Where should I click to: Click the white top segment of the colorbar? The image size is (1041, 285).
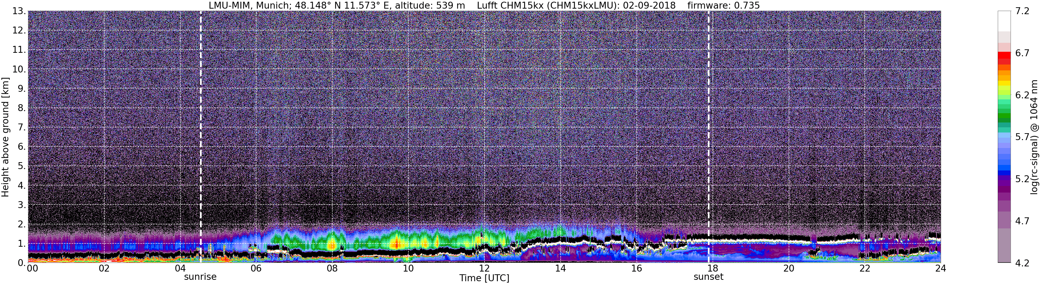tap(1004, 21)
